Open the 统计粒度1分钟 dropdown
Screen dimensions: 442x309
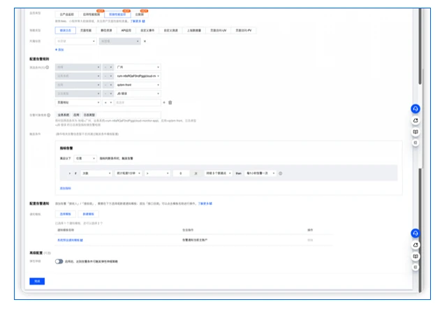(128, 173)
